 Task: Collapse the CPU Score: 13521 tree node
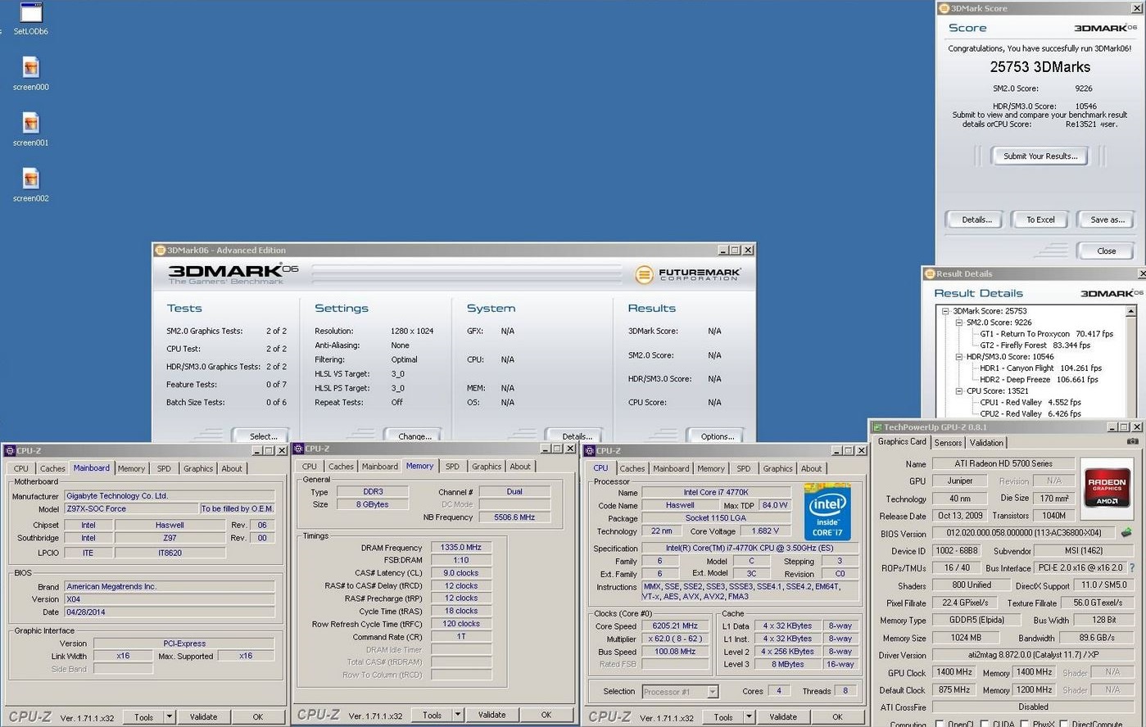pyautogui.click(x=959, y=391)
